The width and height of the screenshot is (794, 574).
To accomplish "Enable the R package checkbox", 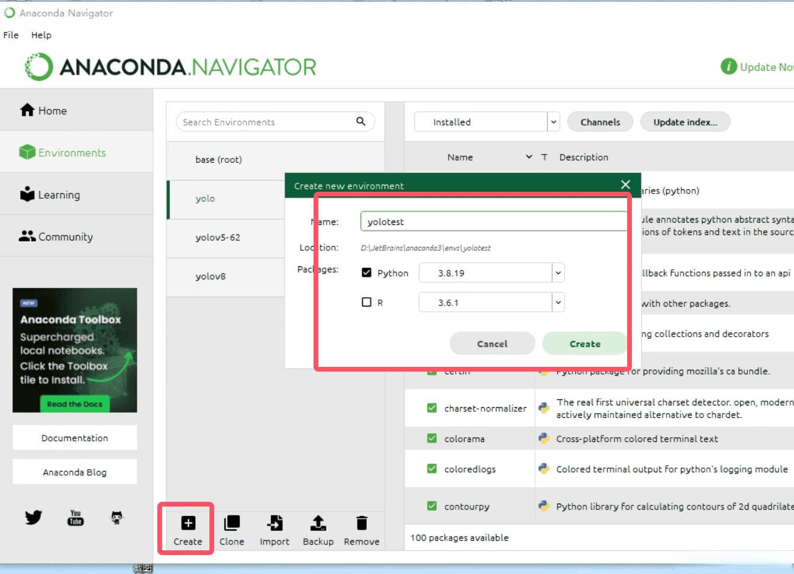I will [x=367, y=302].
